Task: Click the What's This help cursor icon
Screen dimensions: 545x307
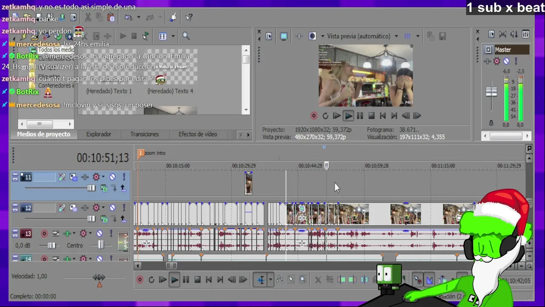Action: pyautogui.click(x=189, y=17)
